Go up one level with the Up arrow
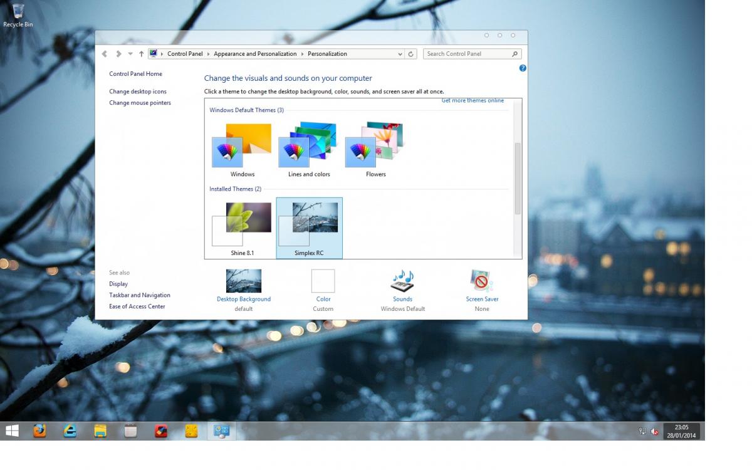The width and height of the screenshot is (752, 470). (x=142, y=54)
